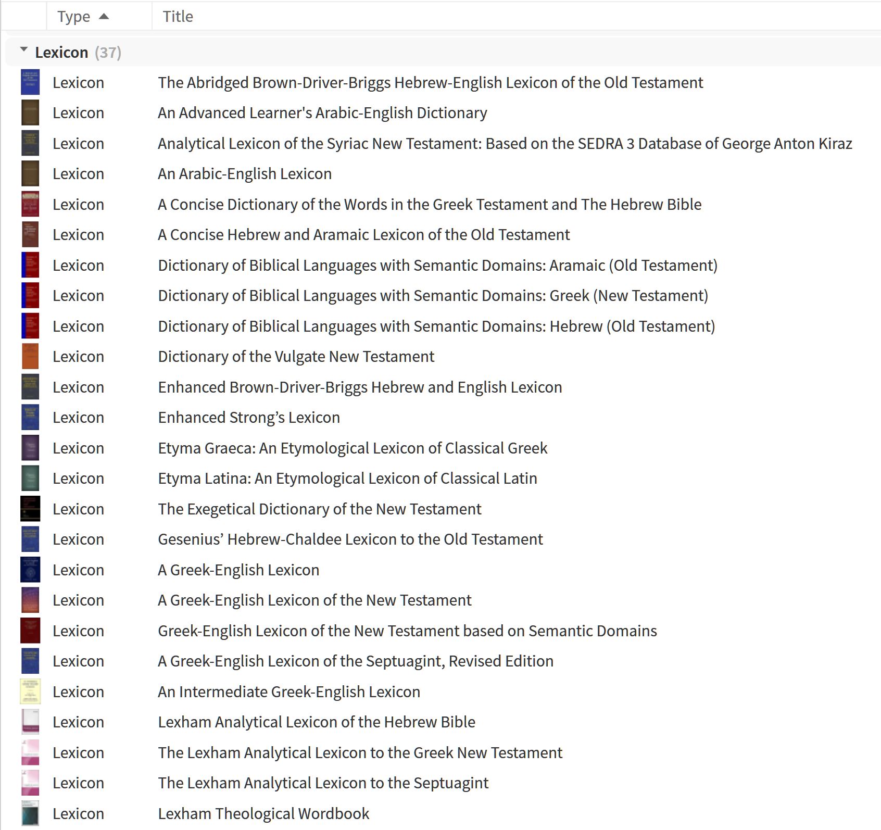Select the Analytical Lexicon of the Syriac entry
The image size is (881, 830).
(505, 143)
